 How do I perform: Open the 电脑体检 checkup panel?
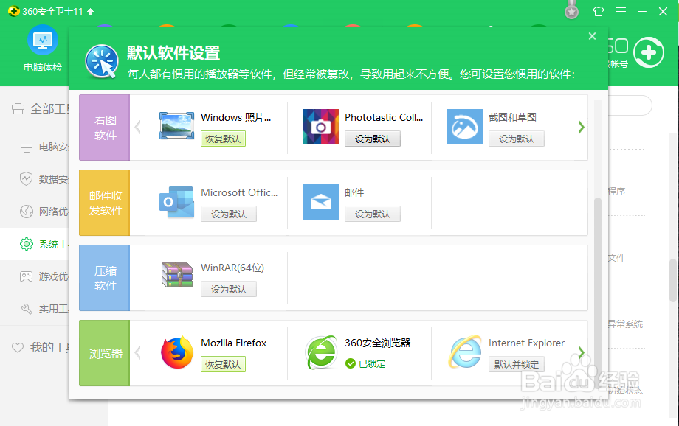point(42,52)
